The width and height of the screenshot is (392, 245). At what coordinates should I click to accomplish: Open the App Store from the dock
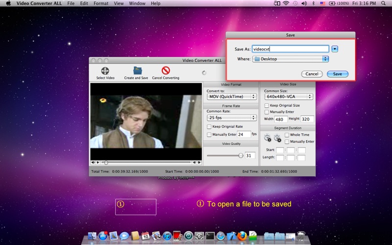click(x=103, y=236)
